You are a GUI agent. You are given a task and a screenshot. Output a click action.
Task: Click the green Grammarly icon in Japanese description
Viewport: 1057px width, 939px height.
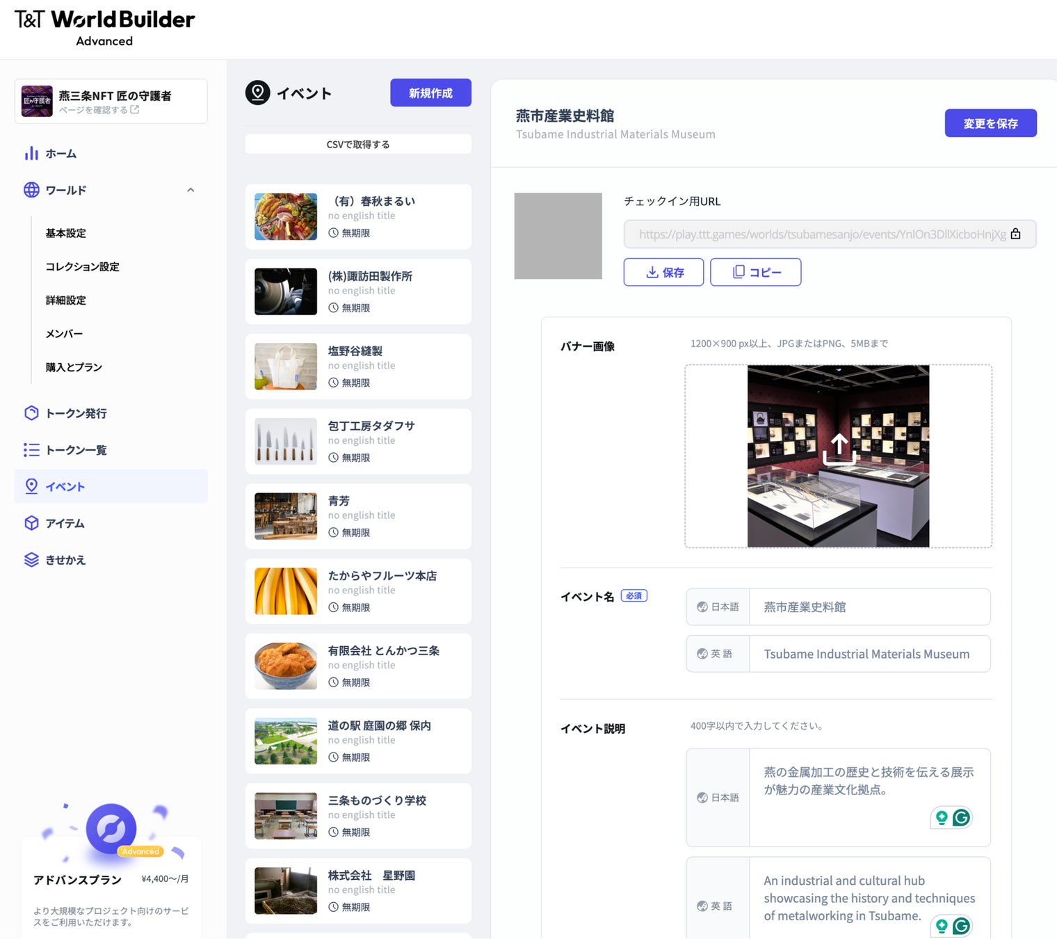coord(961,818)
